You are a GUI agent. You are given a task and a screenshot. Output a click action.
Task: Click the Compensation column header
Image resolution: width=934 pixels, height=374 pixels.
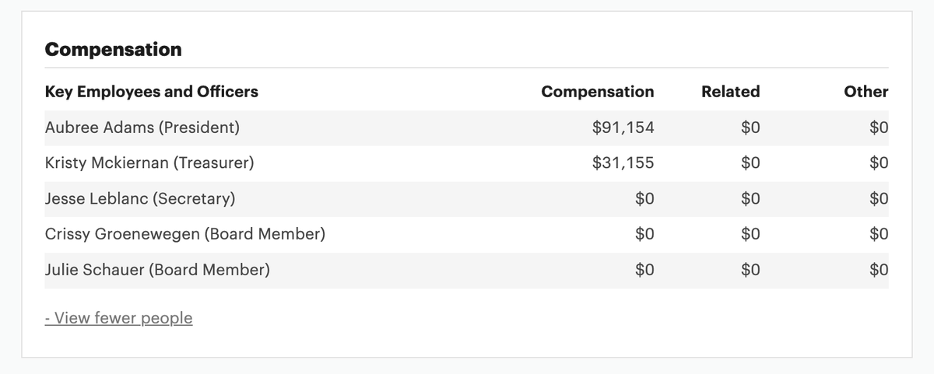598,92
